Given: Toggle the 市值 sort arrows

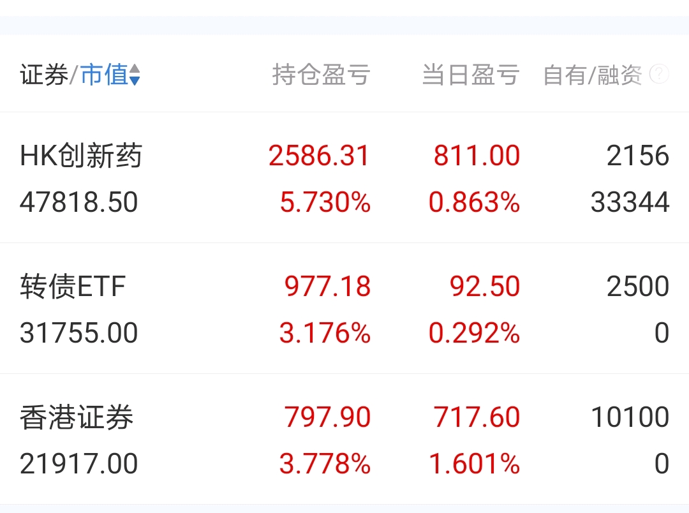Looking at the screenshot, I should click(135, 75).
